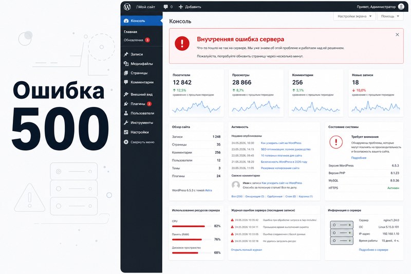Filter comments by Одобренные
Screen dimensions: 411x274
coord(275,196)
